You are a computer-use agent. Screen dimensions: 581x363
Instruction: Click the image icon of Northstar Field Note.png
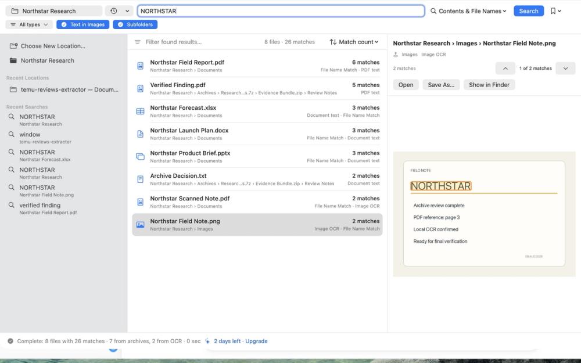(x=140, y=224)
